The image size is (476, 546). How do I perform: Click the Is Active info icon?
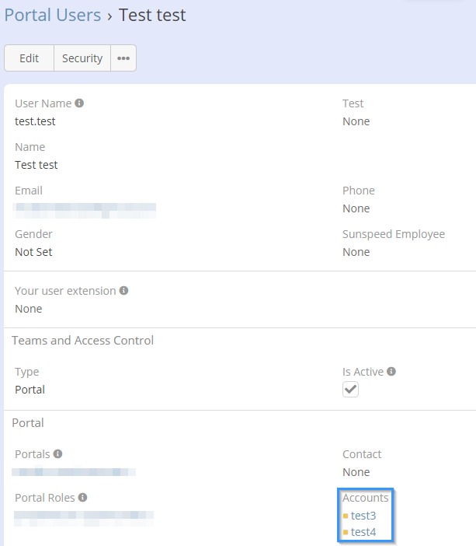click(391, 372)
